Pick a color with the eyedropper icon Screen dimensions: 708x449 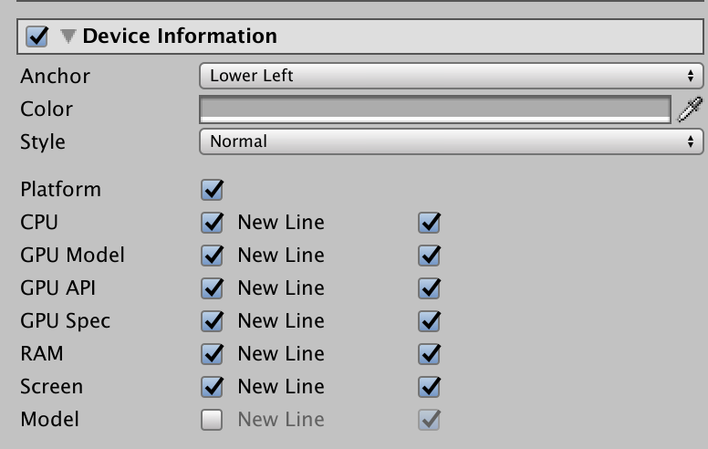(x=690, y=109)
